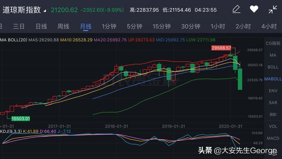Viewport: 282px width, 159px height.
Task: Click the MID:25992.75 Bollinger legend value
Action: (171, 40)
